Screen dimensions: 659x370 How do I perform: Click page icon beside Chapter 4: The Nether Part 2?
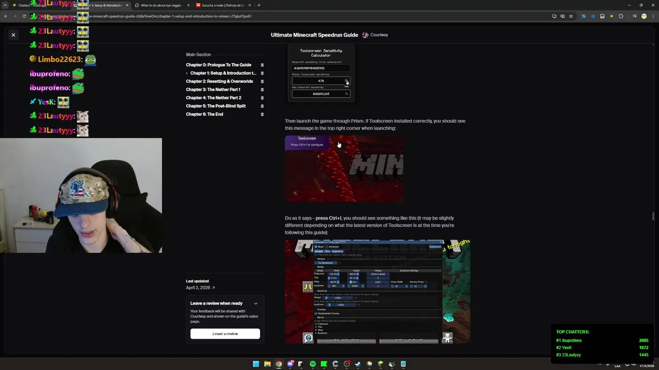262,98
